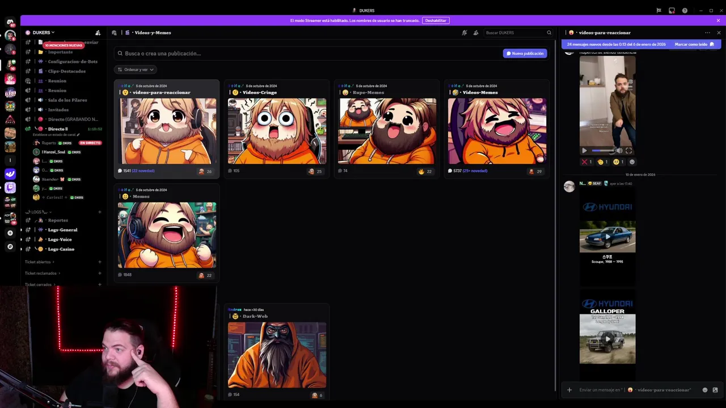The height and width of the screenshot is (408, 726).
Task: Open the Logs-Voice channel
Action: coord(63,240)
